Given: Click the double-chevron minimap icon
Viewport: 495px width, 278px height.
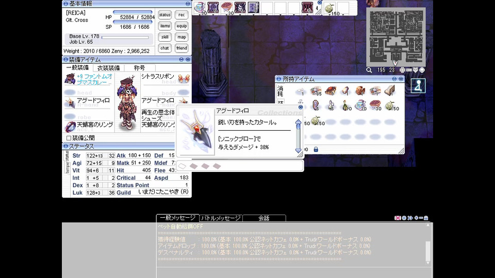Looking at the screenshot, I should tap(416, 70).
